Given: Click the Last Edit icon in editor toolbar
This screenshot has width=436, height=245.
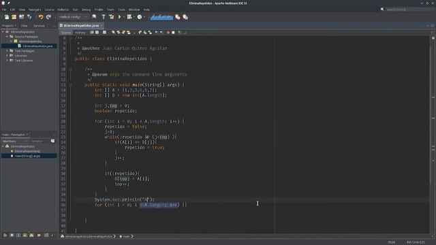Looking at the screenshot, I should 92,33.
